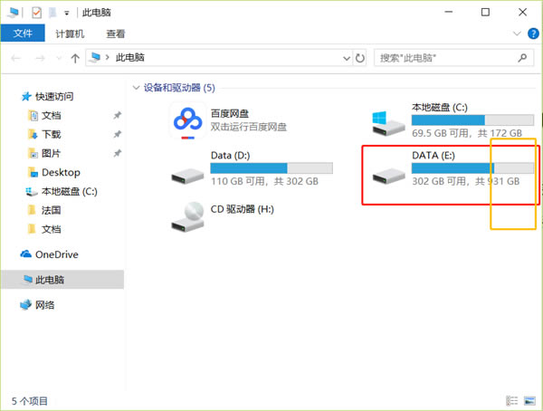Viewport: 543px width, 411px height.
Task: Minimize the 此电脑 window
Action: tap(449, 12)
